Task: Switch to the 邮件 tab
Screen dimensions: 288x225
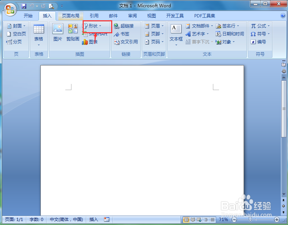Action: (113, 16)
